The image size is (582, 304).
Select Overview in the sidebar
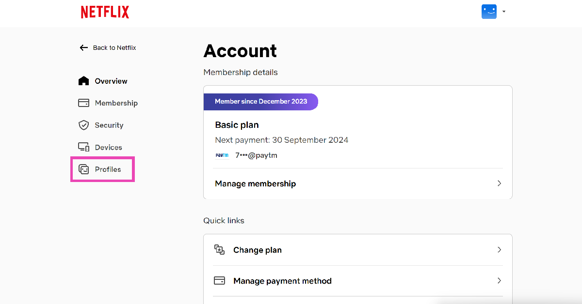[111, 81]
